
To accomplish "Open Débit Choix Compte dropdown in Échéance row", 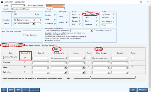I will tap(65, 63).
